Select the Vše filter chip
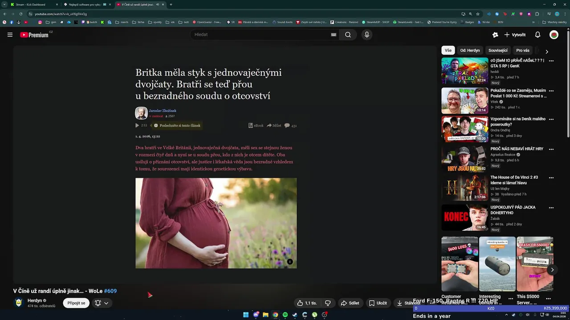This screenshot has width=570, height=320. [x=448, y=50]
